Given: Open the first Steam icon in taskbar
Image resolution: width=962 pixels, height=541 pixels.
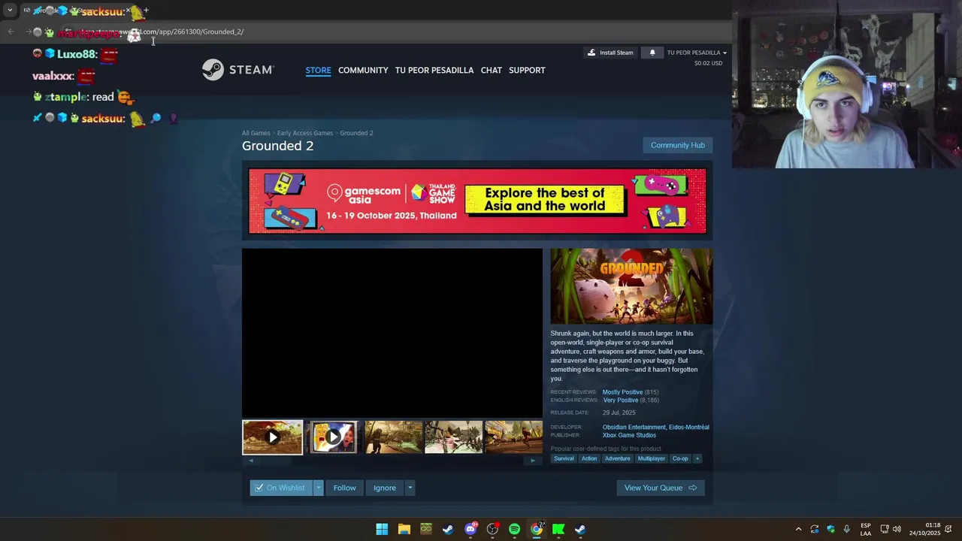Looking at the screenshot, I should pyautogui.click(x=448, y=529).
